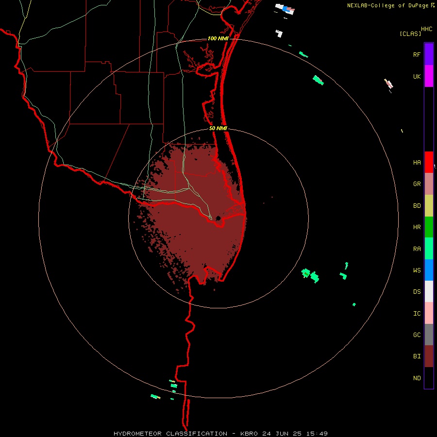Click the RF purple legend swatch

[429, 54]
